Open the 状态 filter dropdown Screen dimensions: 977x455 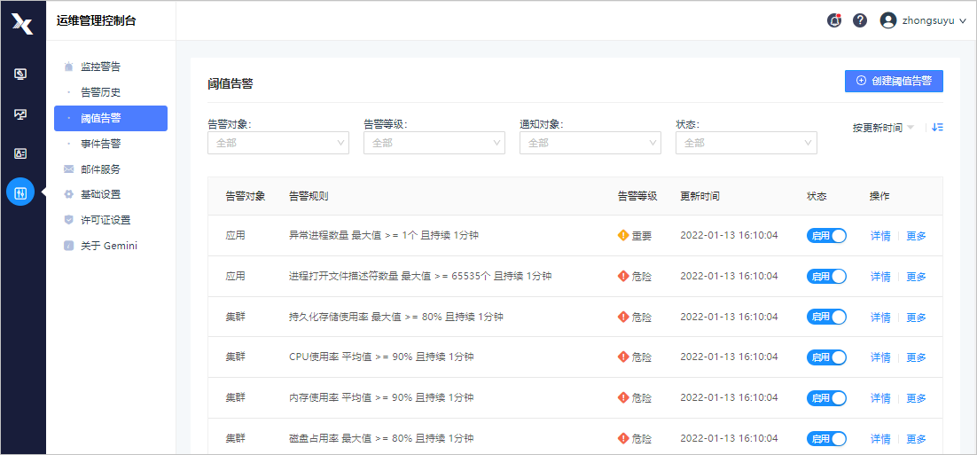tap(746, 143)
